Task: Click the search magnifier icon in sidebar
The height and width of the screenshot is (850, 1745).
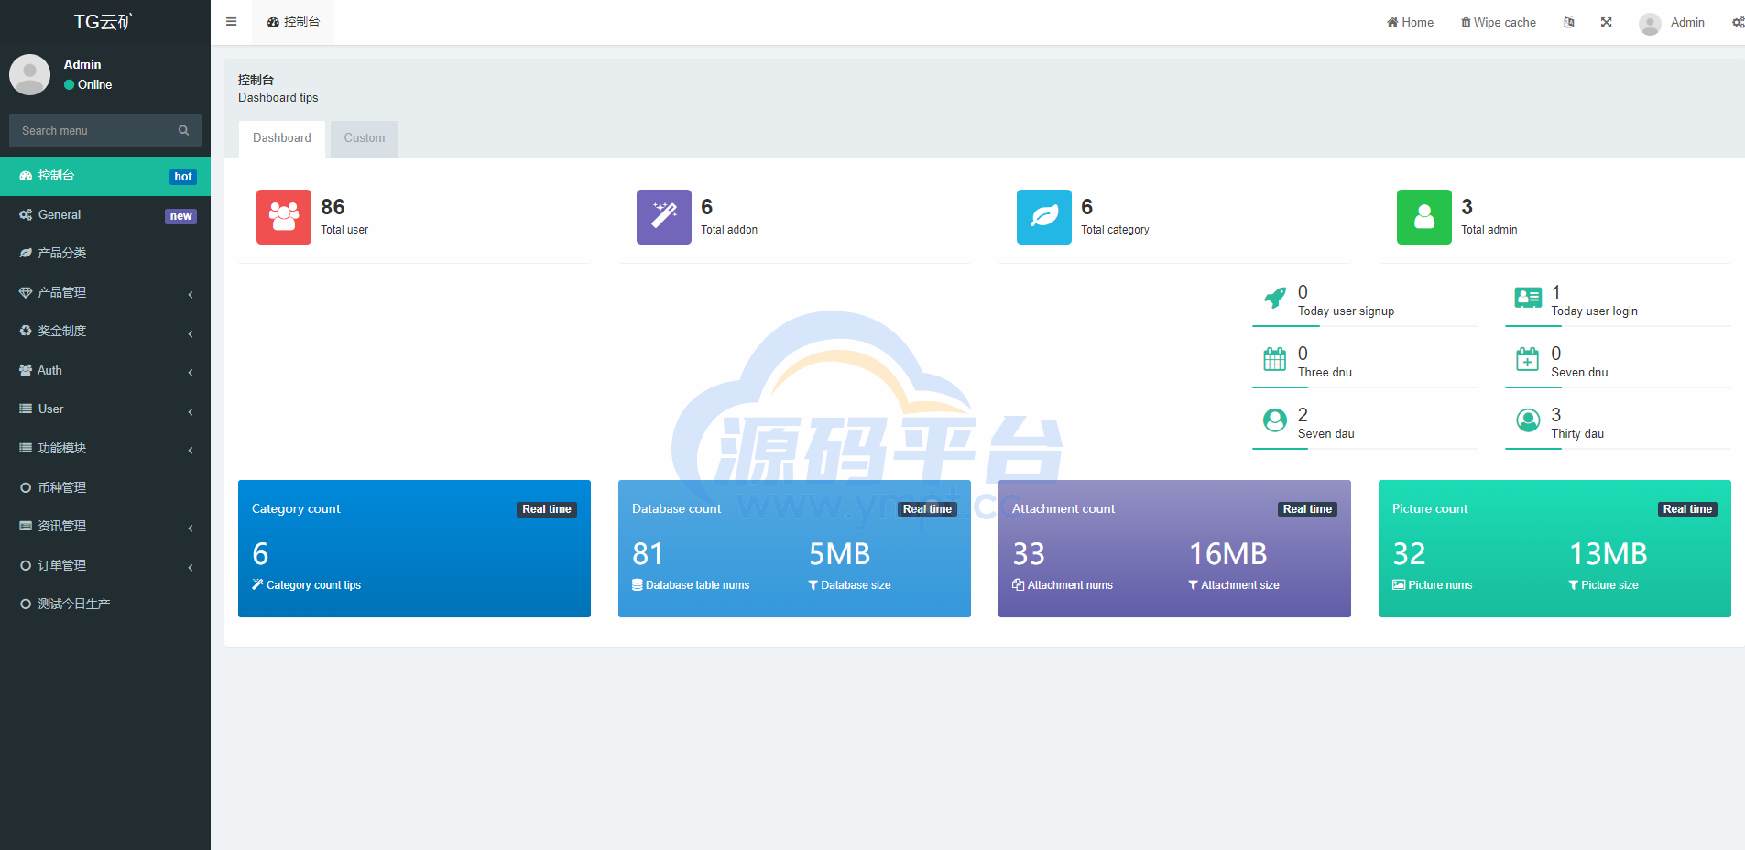Action: pos(183,131)
